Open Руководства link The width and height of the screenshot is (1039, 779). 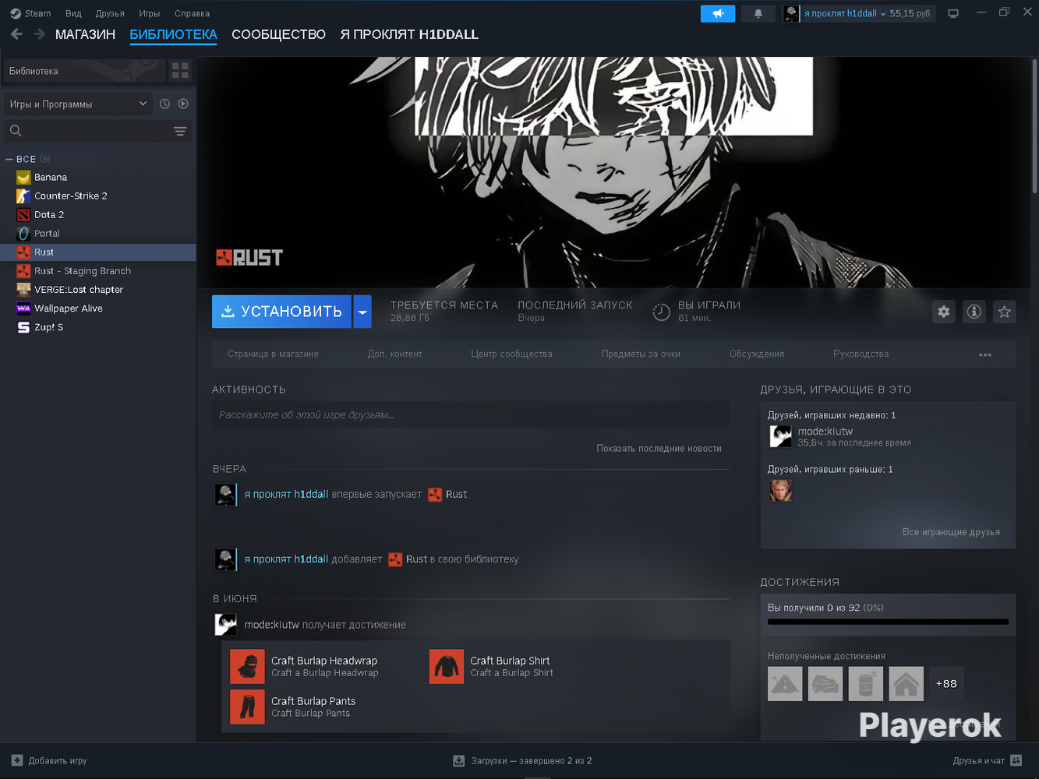tap(861, 354)
